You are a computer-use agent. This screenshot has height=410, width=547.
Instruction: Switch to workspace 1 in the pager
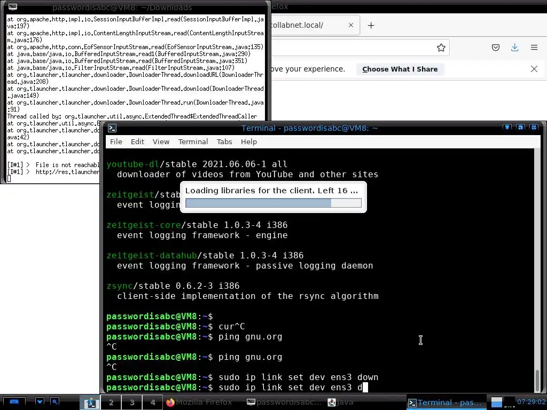pos(90,403)
